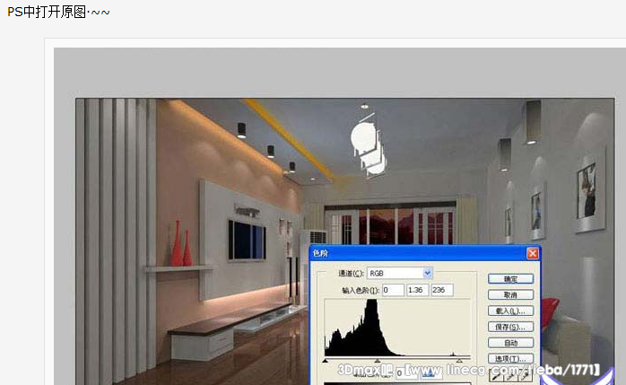The height and width of the screenshot is (385, 626).
Task: Select the black point eyedropper
Action: [x=494, y=376]
